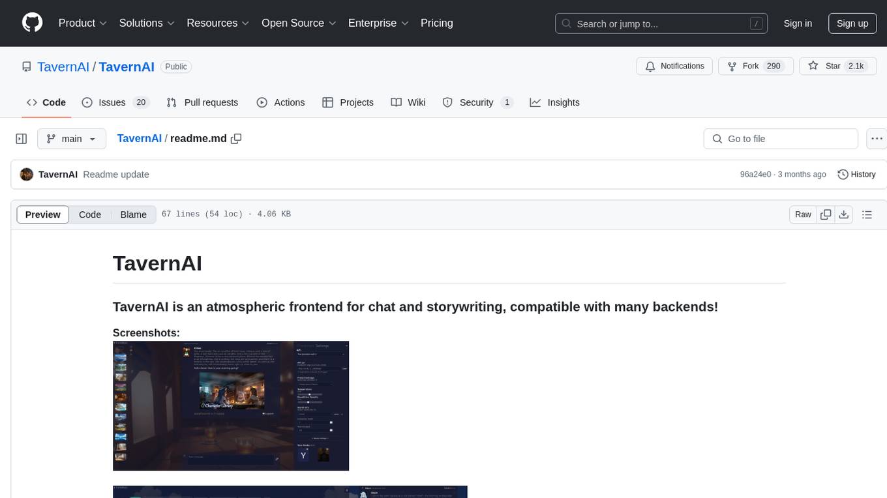This screenshot has height=498, width=887.
Task: Focus the Go to file input
Action: 781,139
